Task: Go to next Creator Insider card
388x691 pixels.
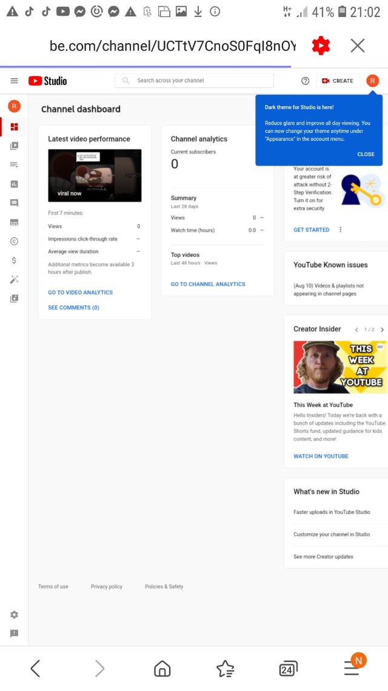Action: (382, 330)
